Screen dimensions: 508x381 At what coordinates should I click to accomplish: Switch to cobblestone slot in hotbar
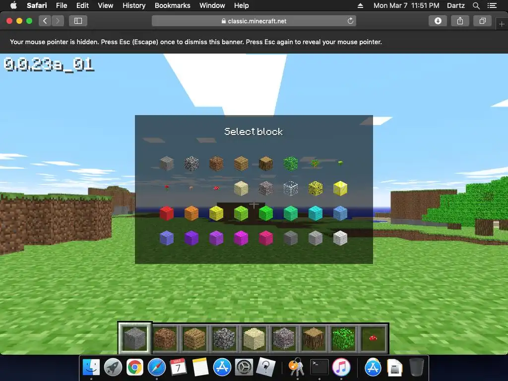[x=224, y=338]
